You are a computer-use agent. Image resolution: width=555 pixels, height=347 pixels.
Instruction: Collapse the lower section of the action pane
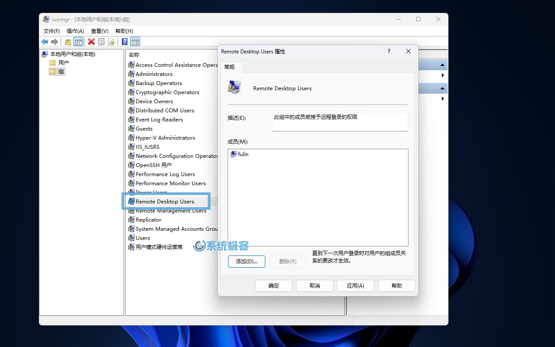[442, 88]
